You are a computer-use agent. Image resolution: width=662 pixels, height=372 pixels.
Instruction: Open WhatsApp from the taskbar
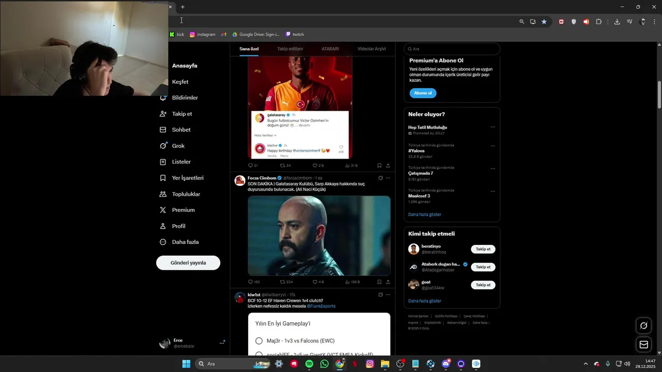[x=324, y=364]
